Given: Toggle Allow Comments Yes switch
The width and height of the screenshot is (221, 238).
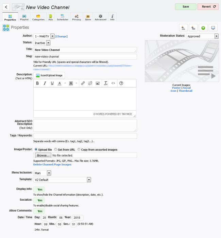Looking at the screenshot, I should pos(39,211).
